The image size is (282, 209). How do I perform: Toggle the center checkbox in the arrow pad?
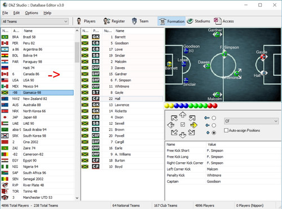point(183,124)
